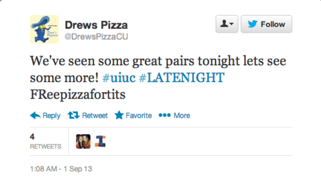Open the #uiuc hashtag link

pos(119,78)
